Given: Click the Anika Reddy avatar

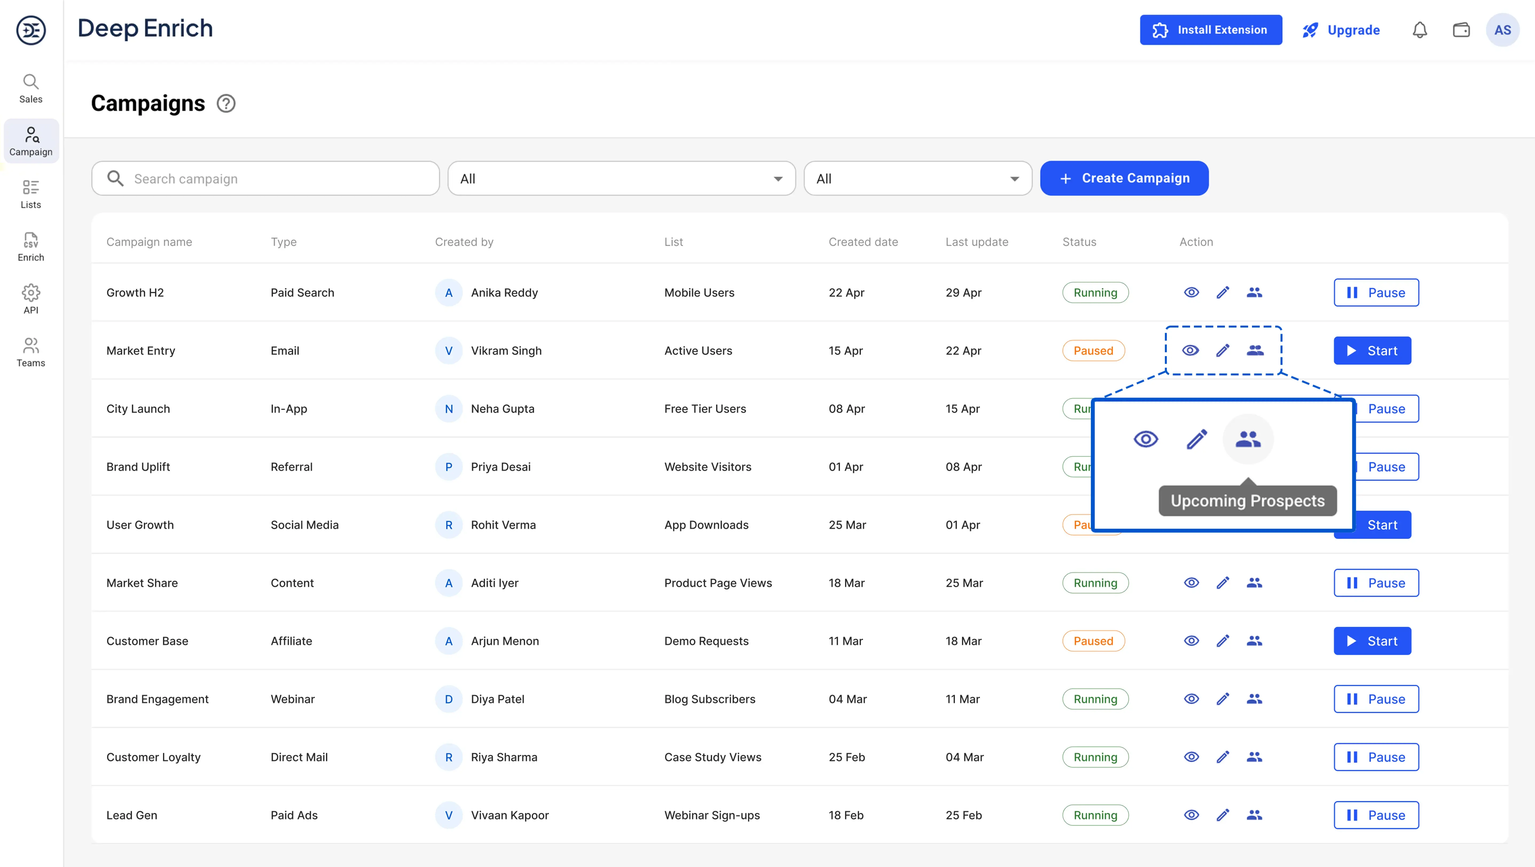Looking at the screenshot, I should 449,292.
